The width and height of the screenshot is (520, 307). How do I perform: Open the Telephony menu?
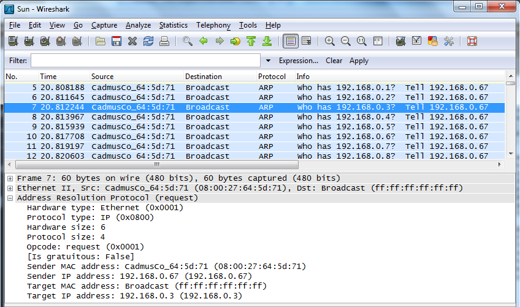[213, 25]
